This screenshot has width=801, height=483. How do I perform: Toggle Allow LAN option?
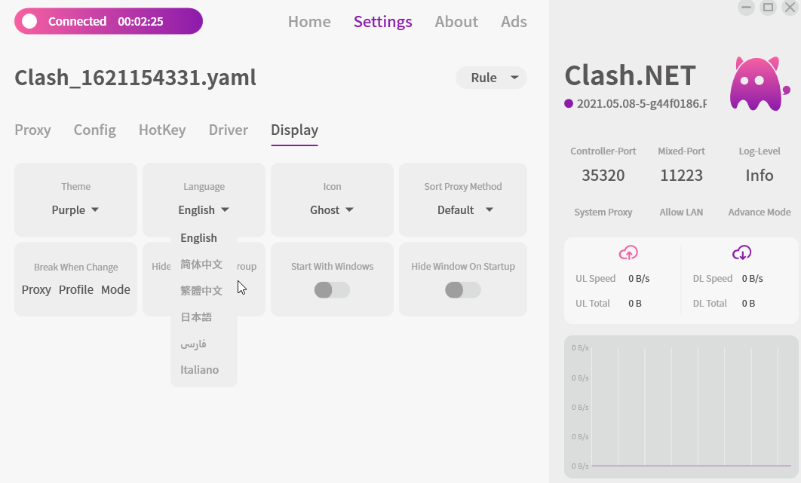pos(681,212)
